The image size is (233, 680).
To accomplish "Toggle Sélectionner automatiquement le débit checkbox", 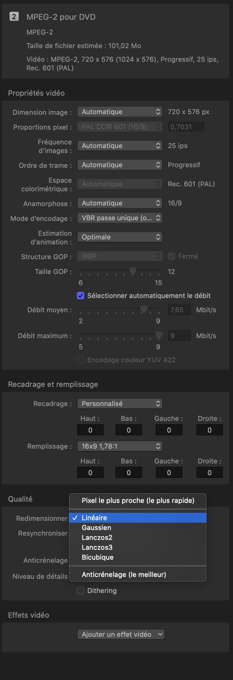I will coord(81,296).
